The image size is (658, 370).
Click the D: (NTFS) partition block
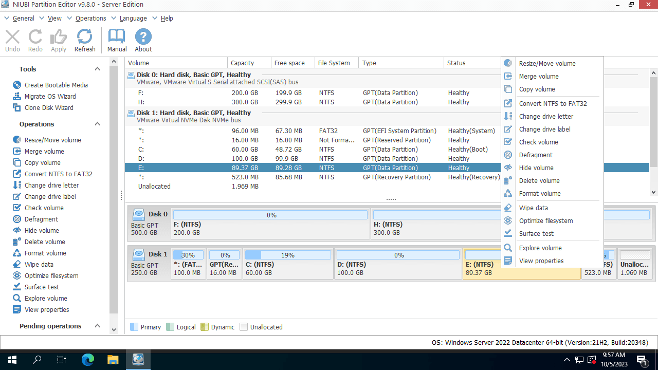pos(398,264)
